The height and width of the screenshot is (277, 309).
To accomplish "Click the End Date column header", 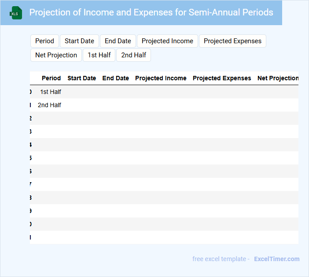I will pos(115,78).
